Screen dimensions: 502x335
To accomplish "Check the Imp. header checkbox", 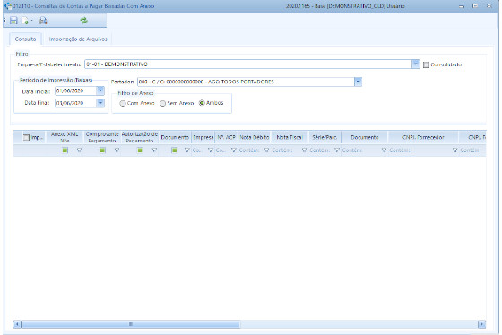I will click(x=26, y=138).
